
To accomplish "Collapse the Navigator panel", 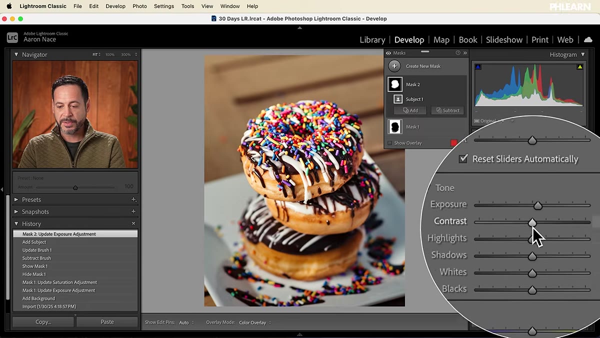I will click(x=16, y=54).
